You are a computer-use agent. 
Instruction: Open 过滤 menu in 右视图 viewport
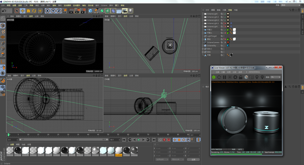pyautogui.click(x=34, y=76)
